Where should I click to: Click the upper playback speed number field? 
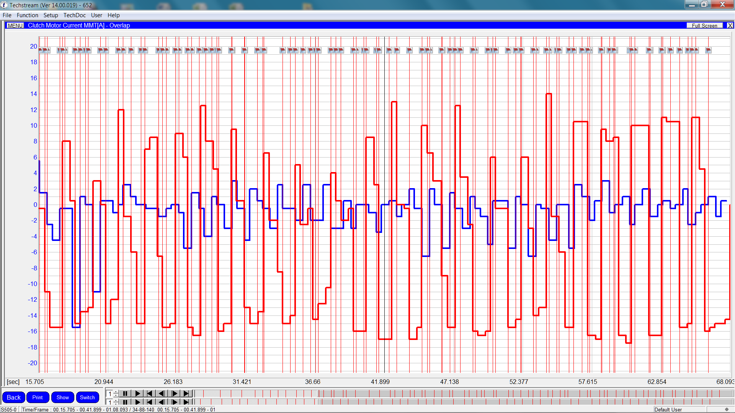click(x=110, y=393)
